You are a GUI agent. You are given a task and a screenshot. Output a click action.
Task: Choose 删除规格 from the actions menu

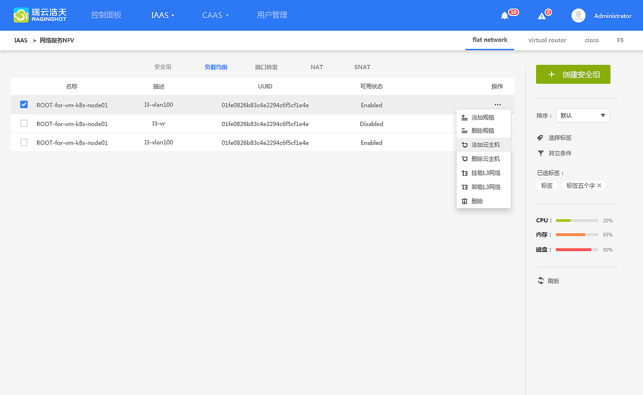click(x=483, y=130)
